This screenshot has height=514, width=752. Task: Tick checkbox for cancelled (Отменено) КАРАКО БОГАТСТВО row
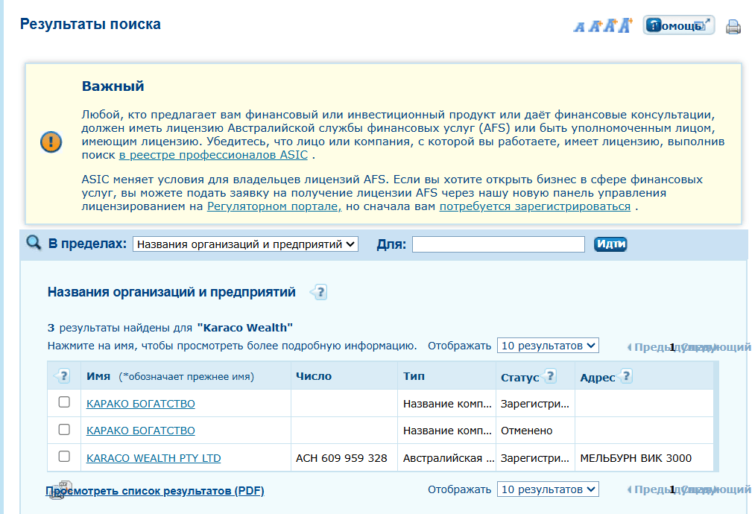point(64,430)
